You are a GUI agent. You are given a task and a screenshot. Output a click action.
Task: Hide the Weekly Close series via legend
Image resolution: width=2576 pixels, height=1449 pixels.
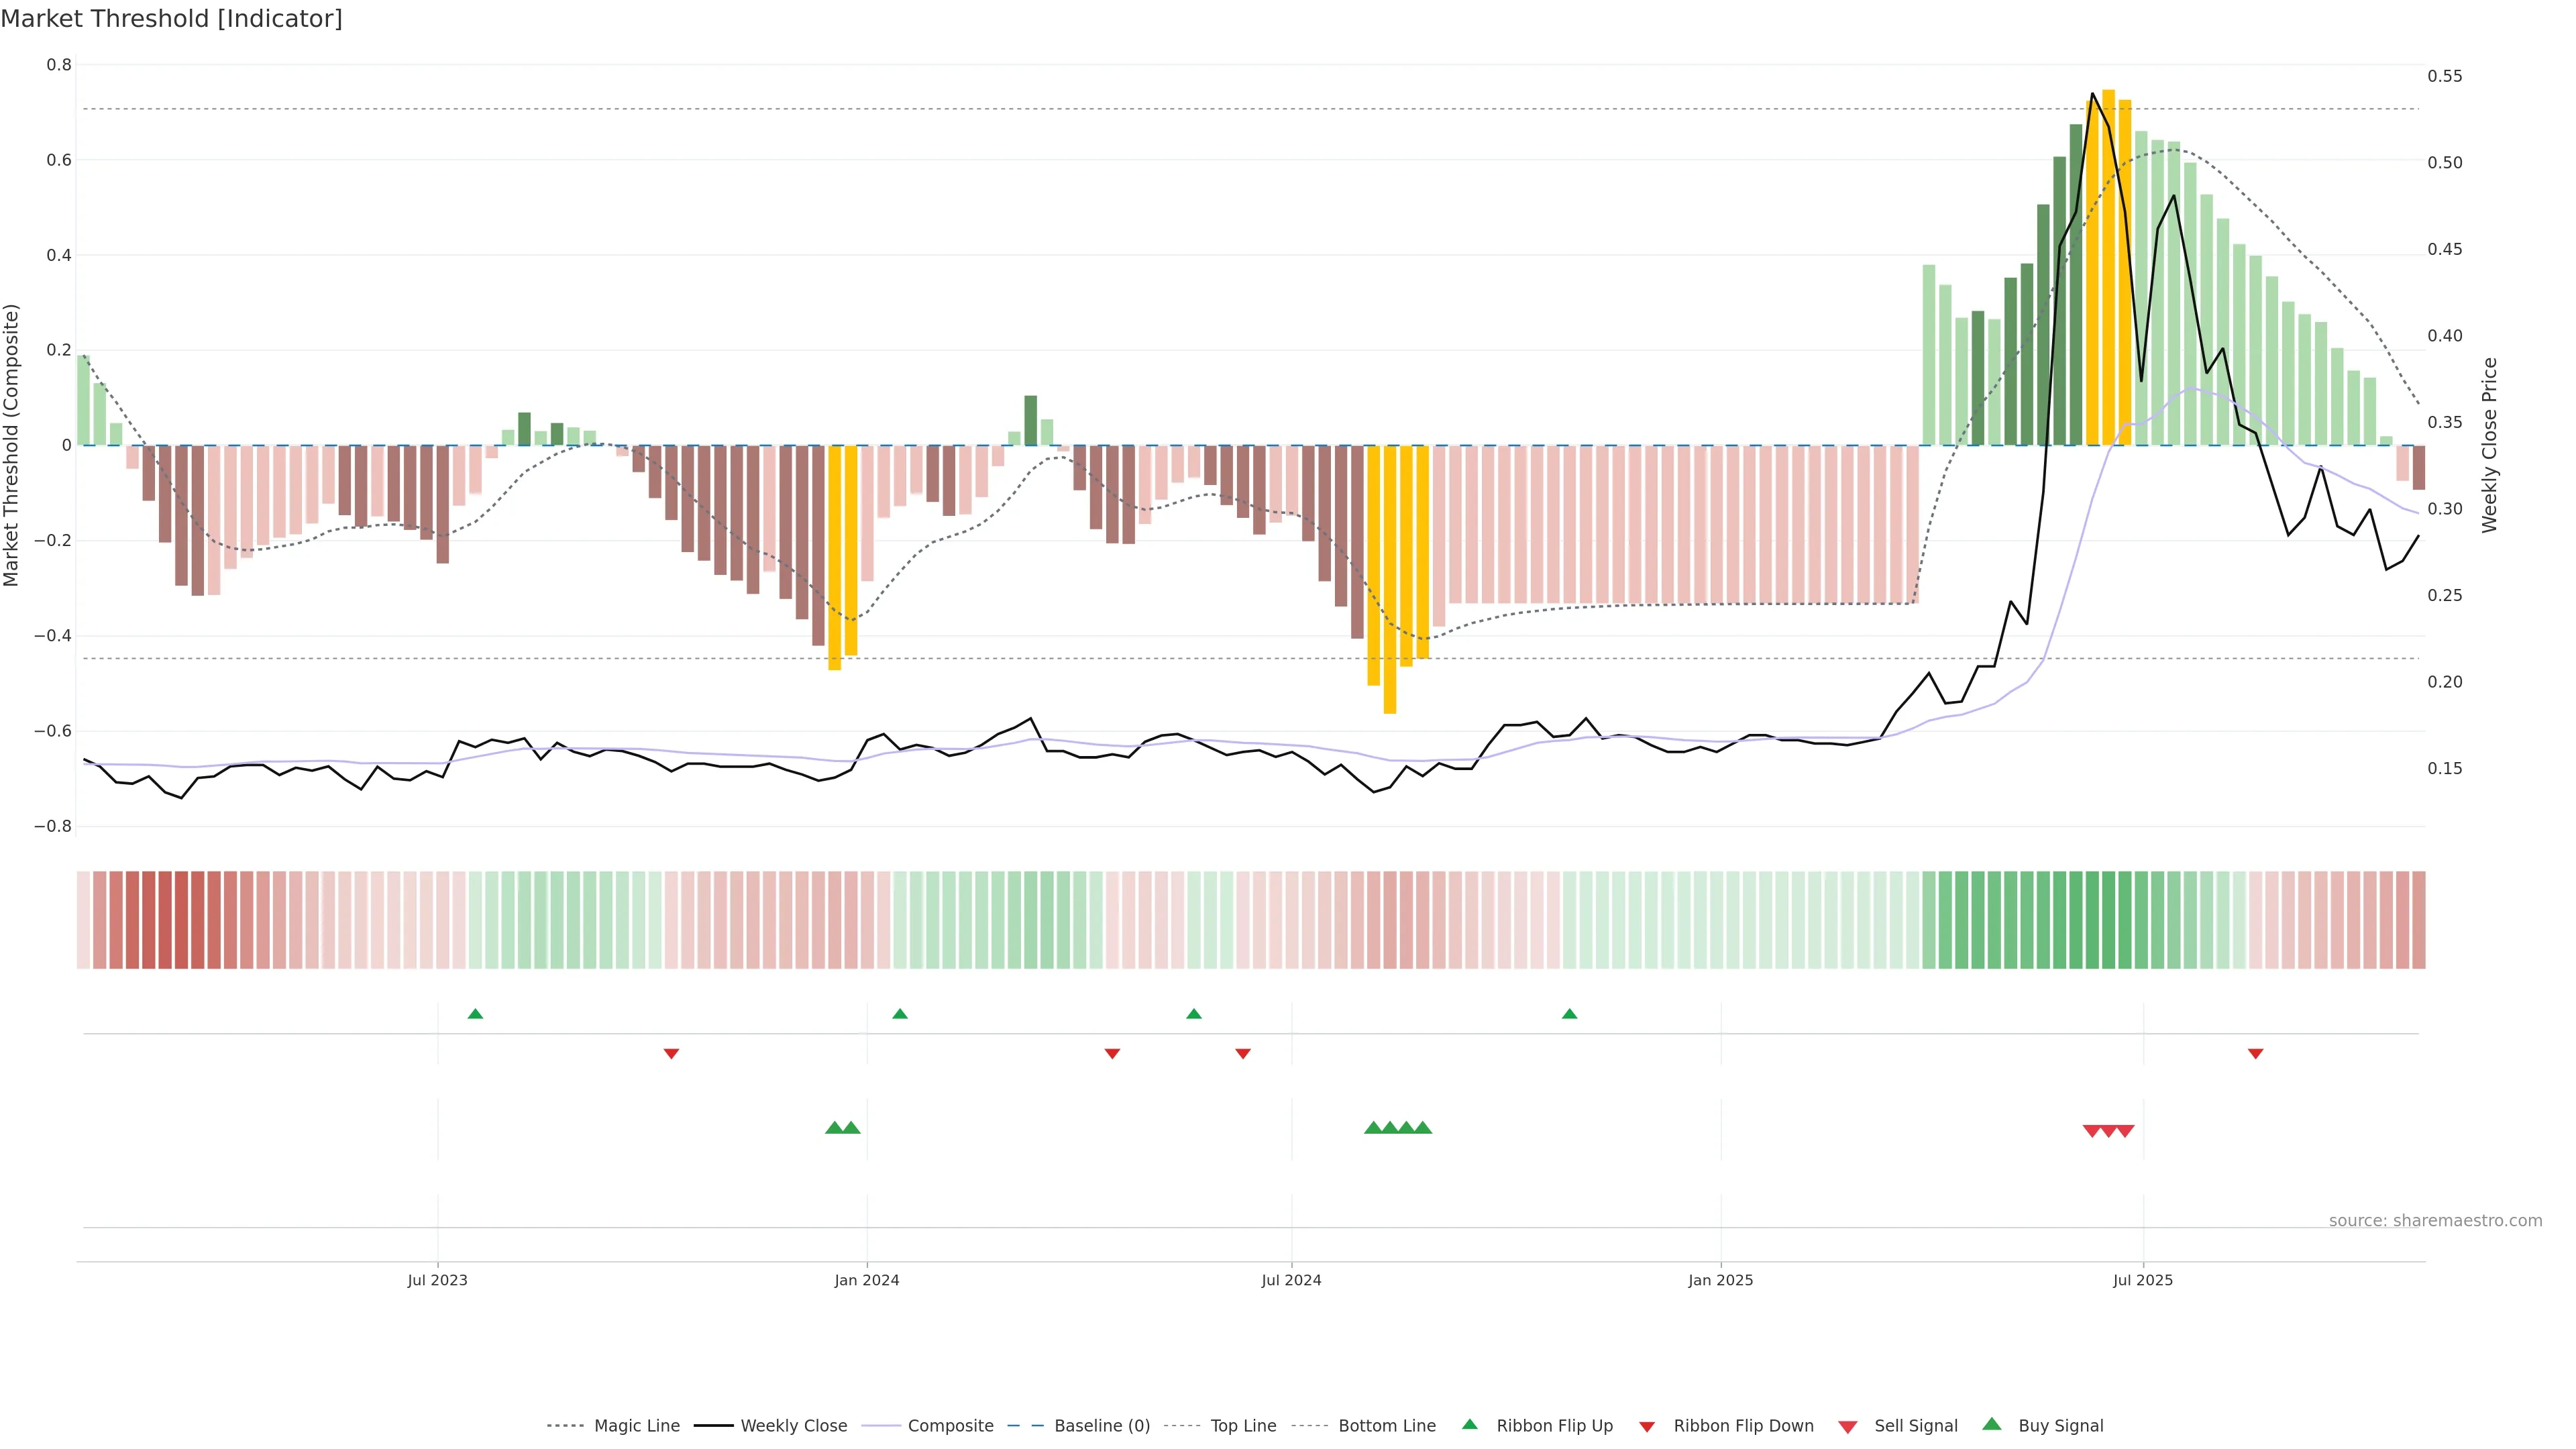(793, 1426)
